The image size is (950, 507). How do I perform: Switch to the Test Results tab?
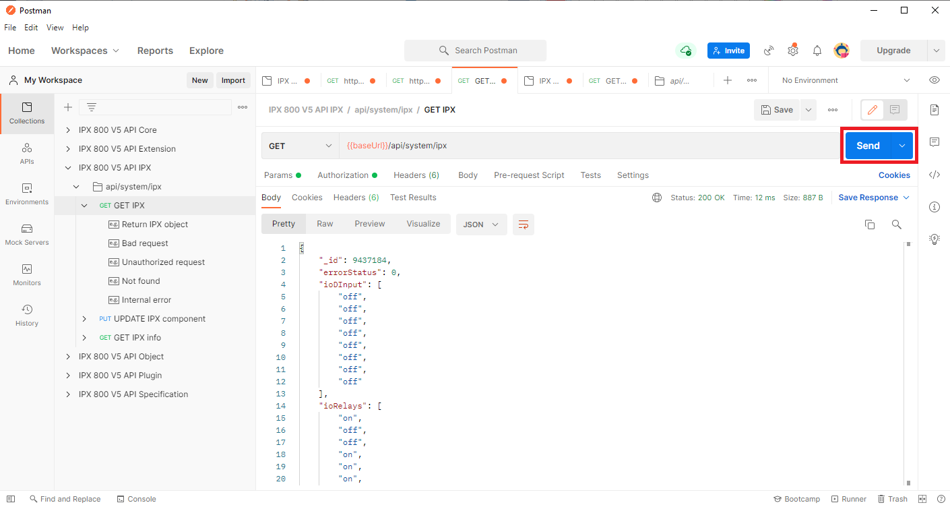pyautogui.click(x=413, y=198)
